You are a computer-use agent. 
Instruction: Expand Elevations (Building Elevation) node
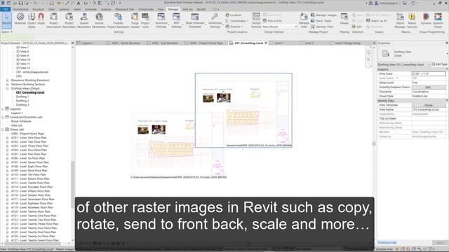[7, 80]
